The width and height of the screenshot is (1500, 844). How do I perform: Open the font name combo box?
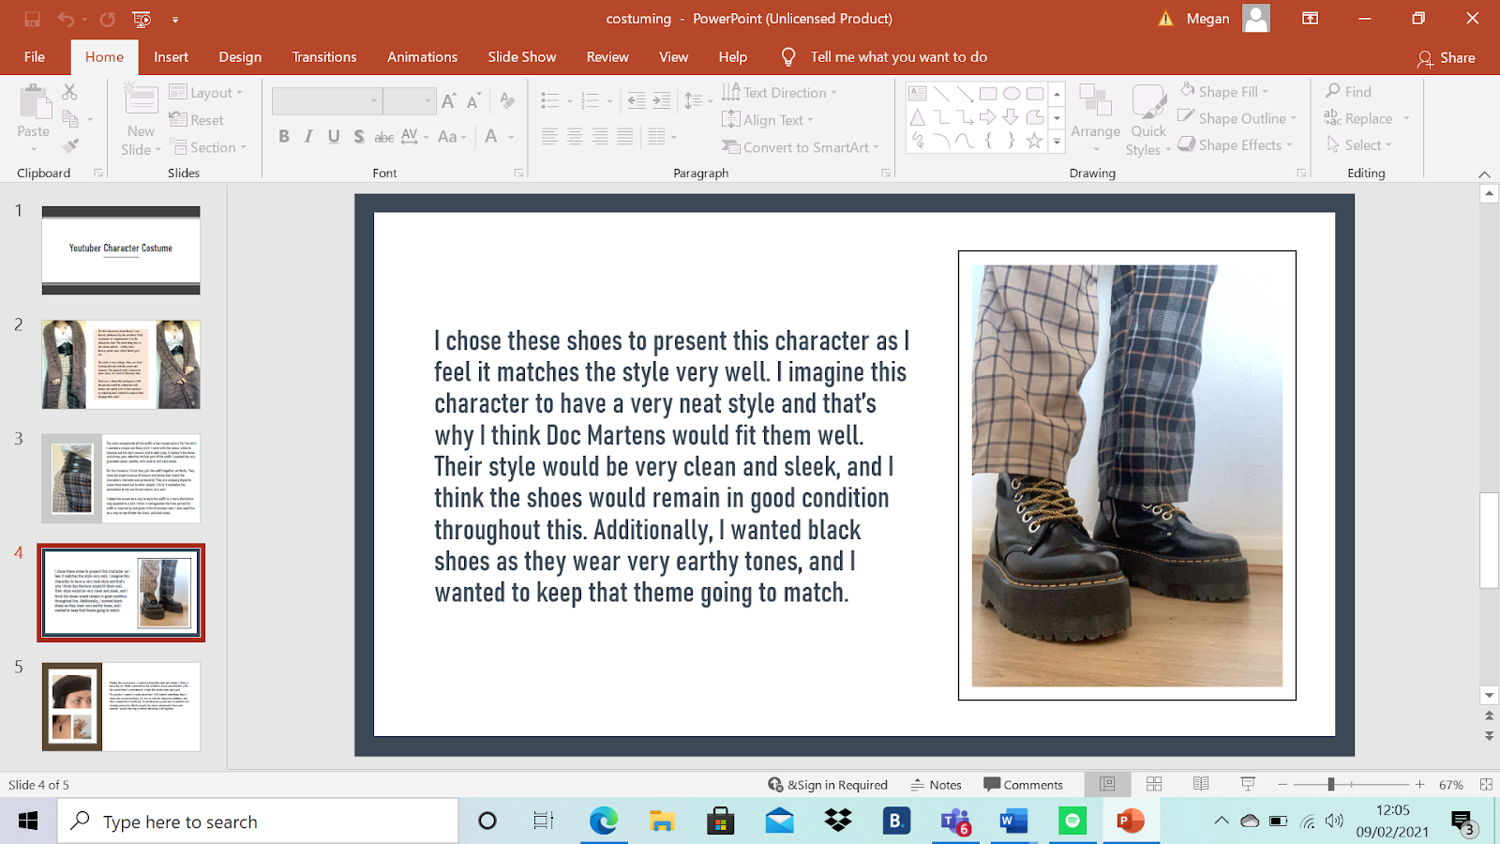click(x=326, y=100)
